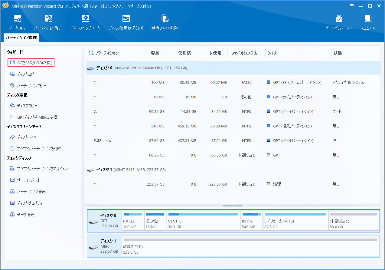Screen dimensions: 385x270
Task: Open the マニュアル
Action: coord(368,22)
